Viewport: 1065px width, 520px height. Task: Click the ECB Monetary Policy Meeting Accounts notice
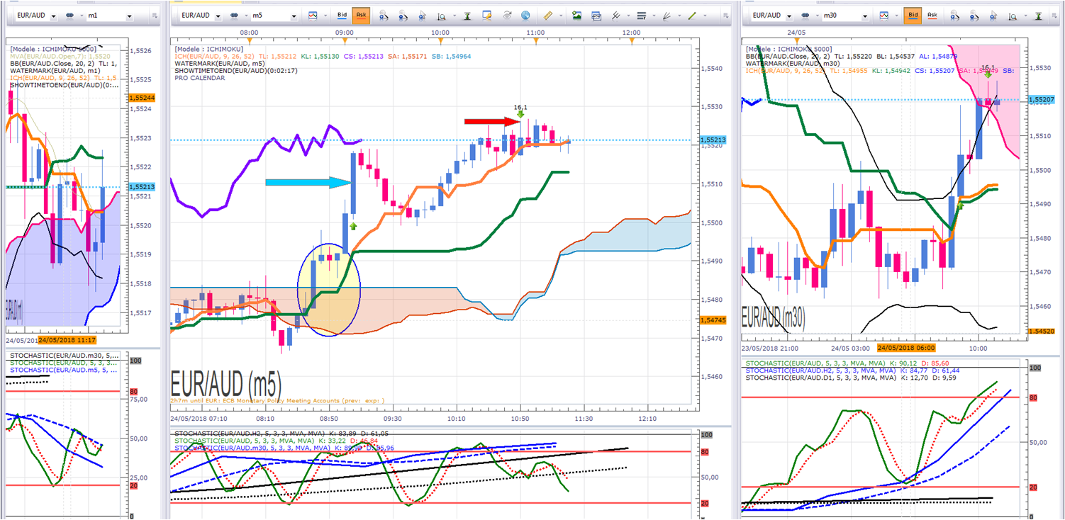point(278,401)
